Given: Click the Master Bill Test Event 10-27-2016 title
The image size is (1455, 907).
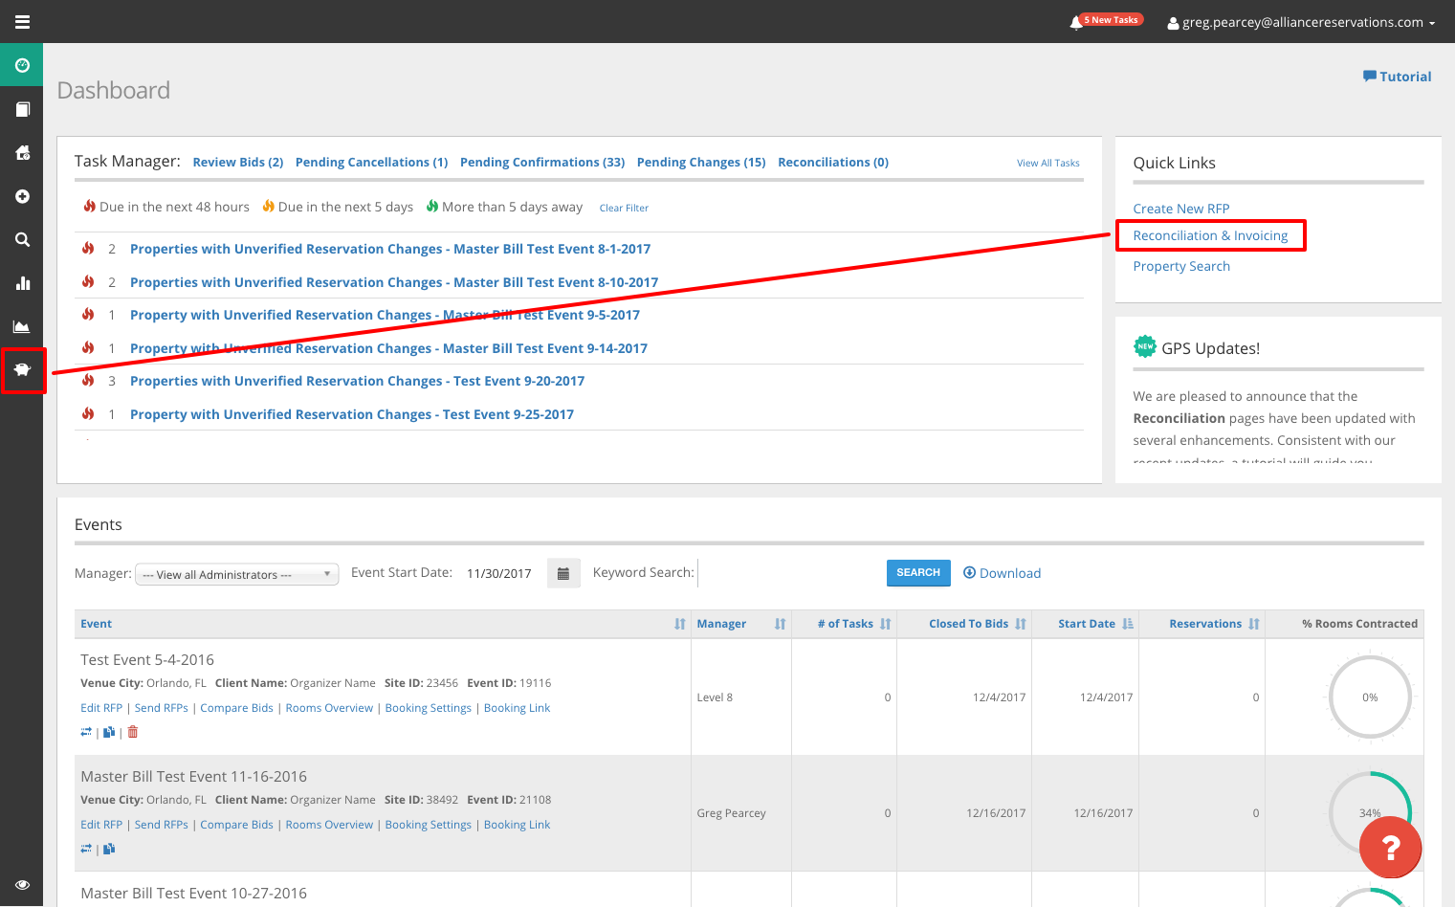Looking at the screenshot, I should tap(194, 894).
